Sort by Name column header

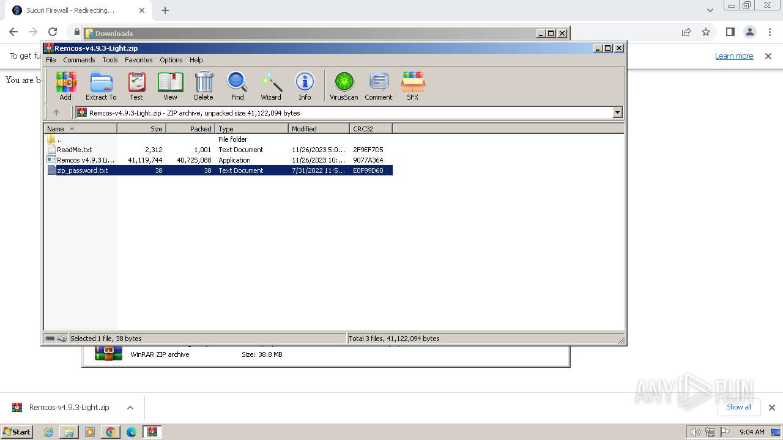(80, 129)
